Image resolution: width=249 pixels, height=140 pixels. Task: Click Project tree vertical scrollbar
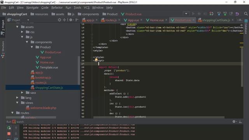(79, 70)
